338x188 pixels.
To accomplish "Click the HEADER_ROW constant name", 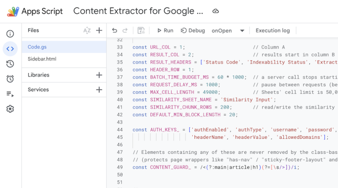I will [165, 70].
